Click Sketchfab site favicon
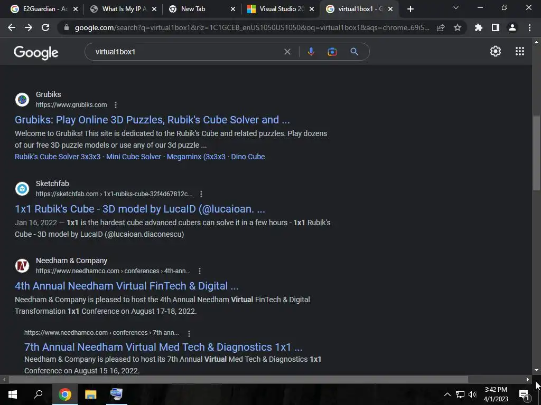541x405 pixels. (x=22, y=189)
